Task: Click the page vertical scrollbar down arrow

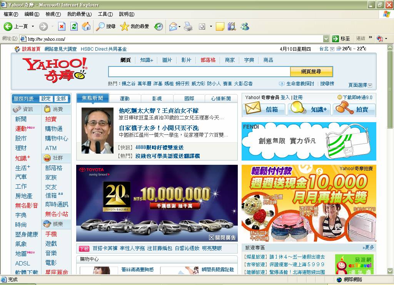Action: [x=390, y=271]
